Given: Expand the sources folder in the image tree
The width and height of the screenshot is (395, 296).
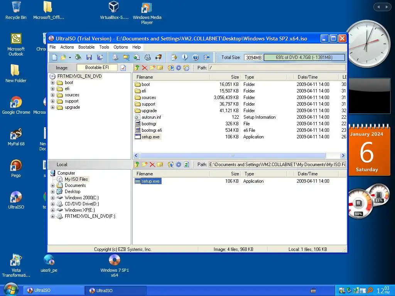Looking at the screenshot, I should [52, 95].
